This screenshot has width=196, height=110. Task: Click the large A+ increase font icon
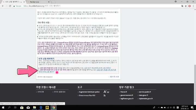pyautogui.click(x=105, y=92)
